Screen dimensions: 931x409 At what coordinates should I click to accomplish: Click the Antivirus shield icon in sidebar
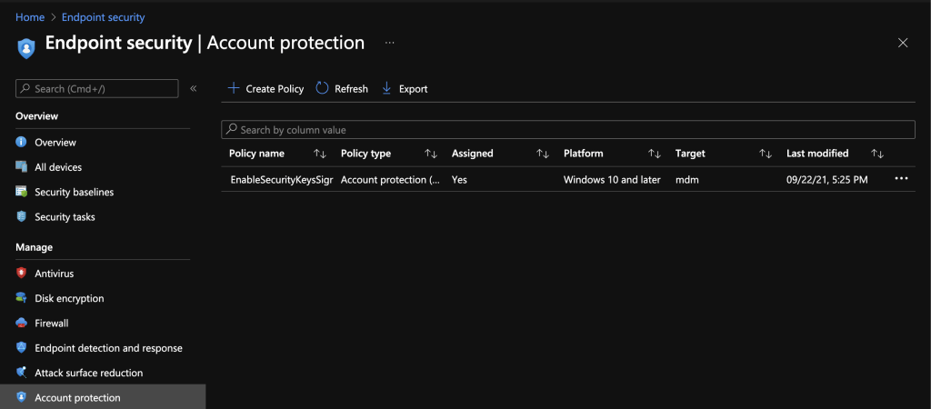click(x=22, y=274)
